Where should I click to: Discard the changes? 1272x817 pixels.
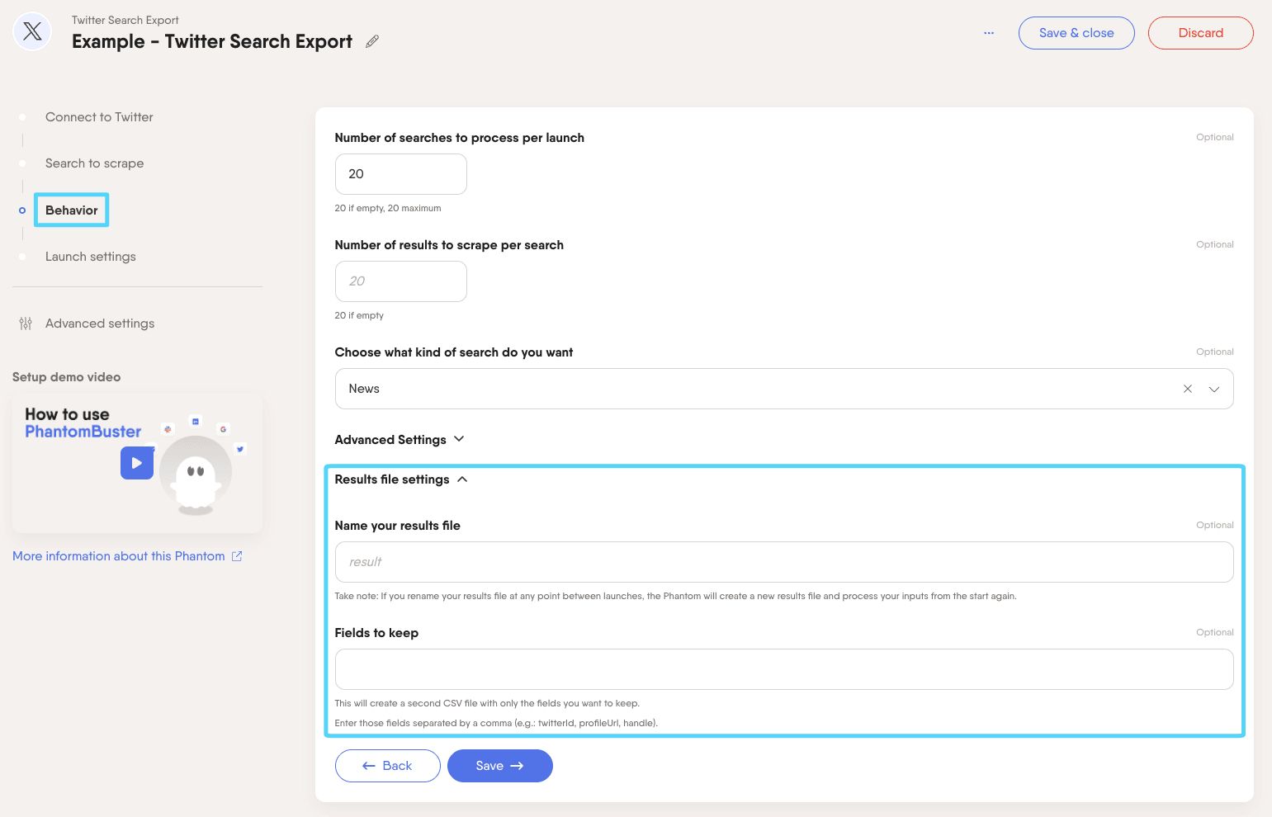[x=1200, y=33]
